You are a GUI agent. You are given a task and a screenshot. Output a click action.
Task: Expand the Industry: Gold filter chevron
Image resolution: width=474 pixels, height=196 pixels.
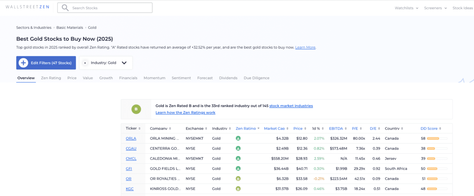click(x=124, y=63)
